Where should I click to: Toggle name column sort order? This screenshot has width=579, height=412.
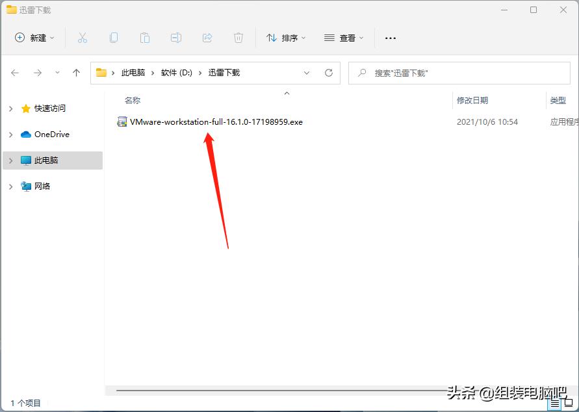point(133,100)
